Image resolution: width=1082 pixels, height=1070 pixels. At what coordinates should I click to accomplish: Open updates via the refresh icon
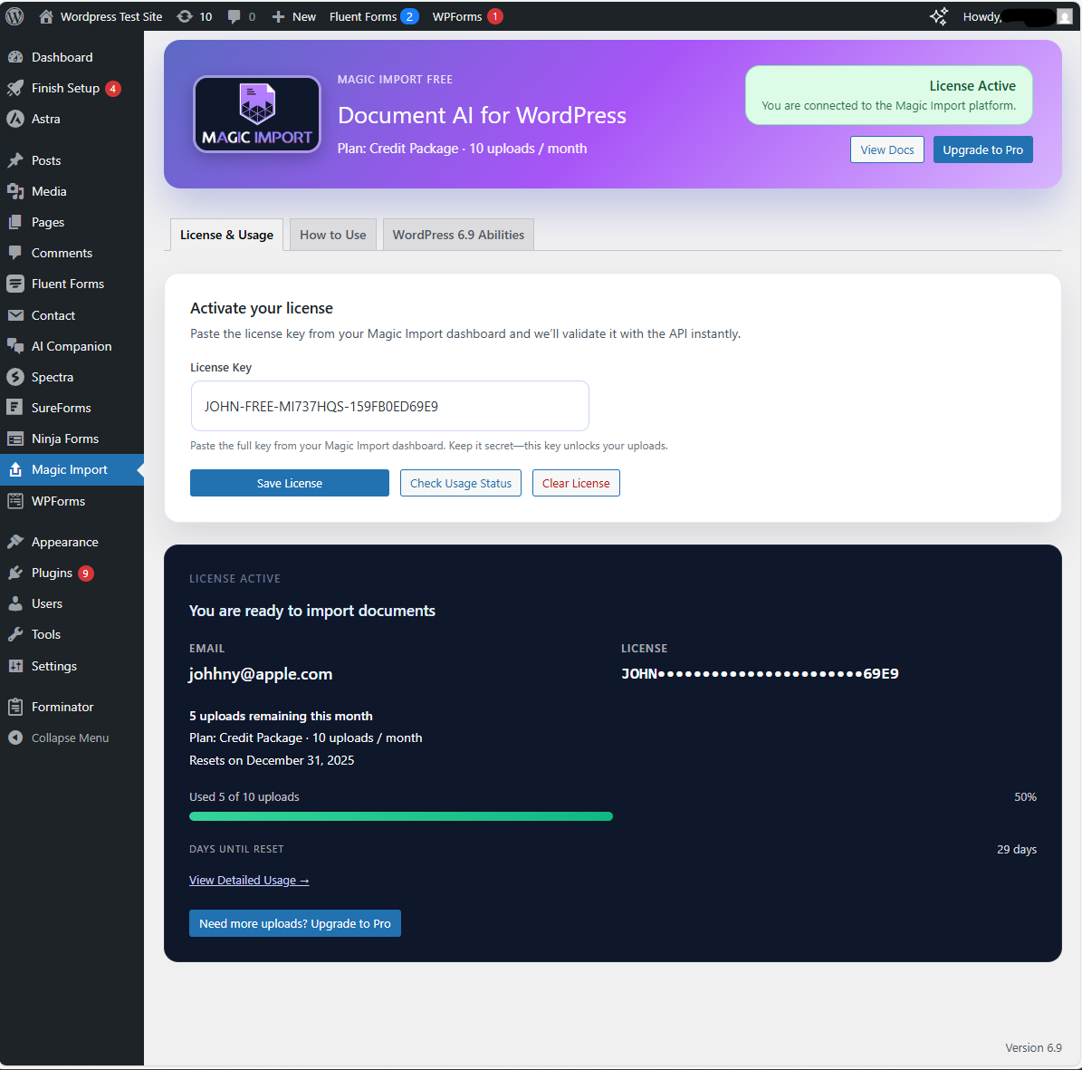(x=184, y=16)
